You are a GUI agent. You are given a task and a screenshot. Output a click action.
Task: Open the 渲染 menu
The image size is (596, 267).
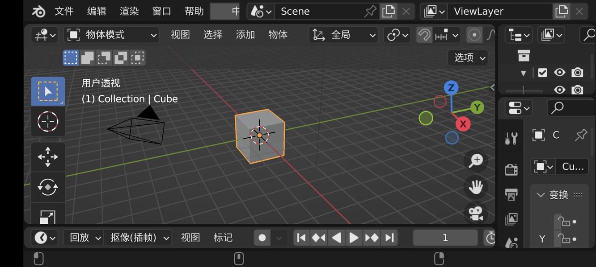point(129,11)
